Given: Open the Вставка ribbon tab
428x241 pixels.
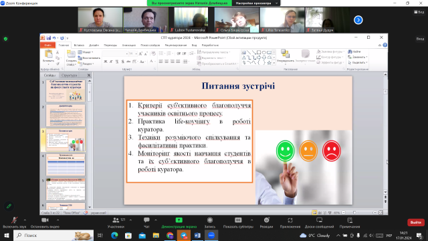Looking at the screenshot, I should pos(79,45).
